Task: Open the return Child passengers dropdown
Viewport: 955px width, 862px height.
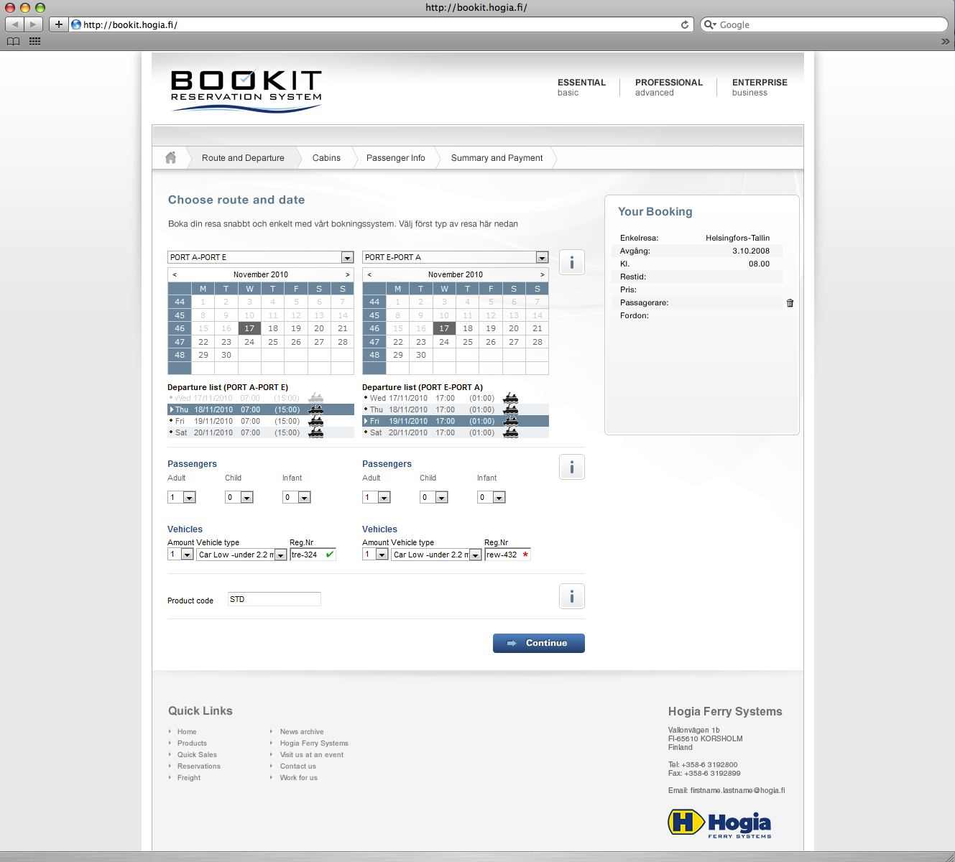Action: [434, 497]
